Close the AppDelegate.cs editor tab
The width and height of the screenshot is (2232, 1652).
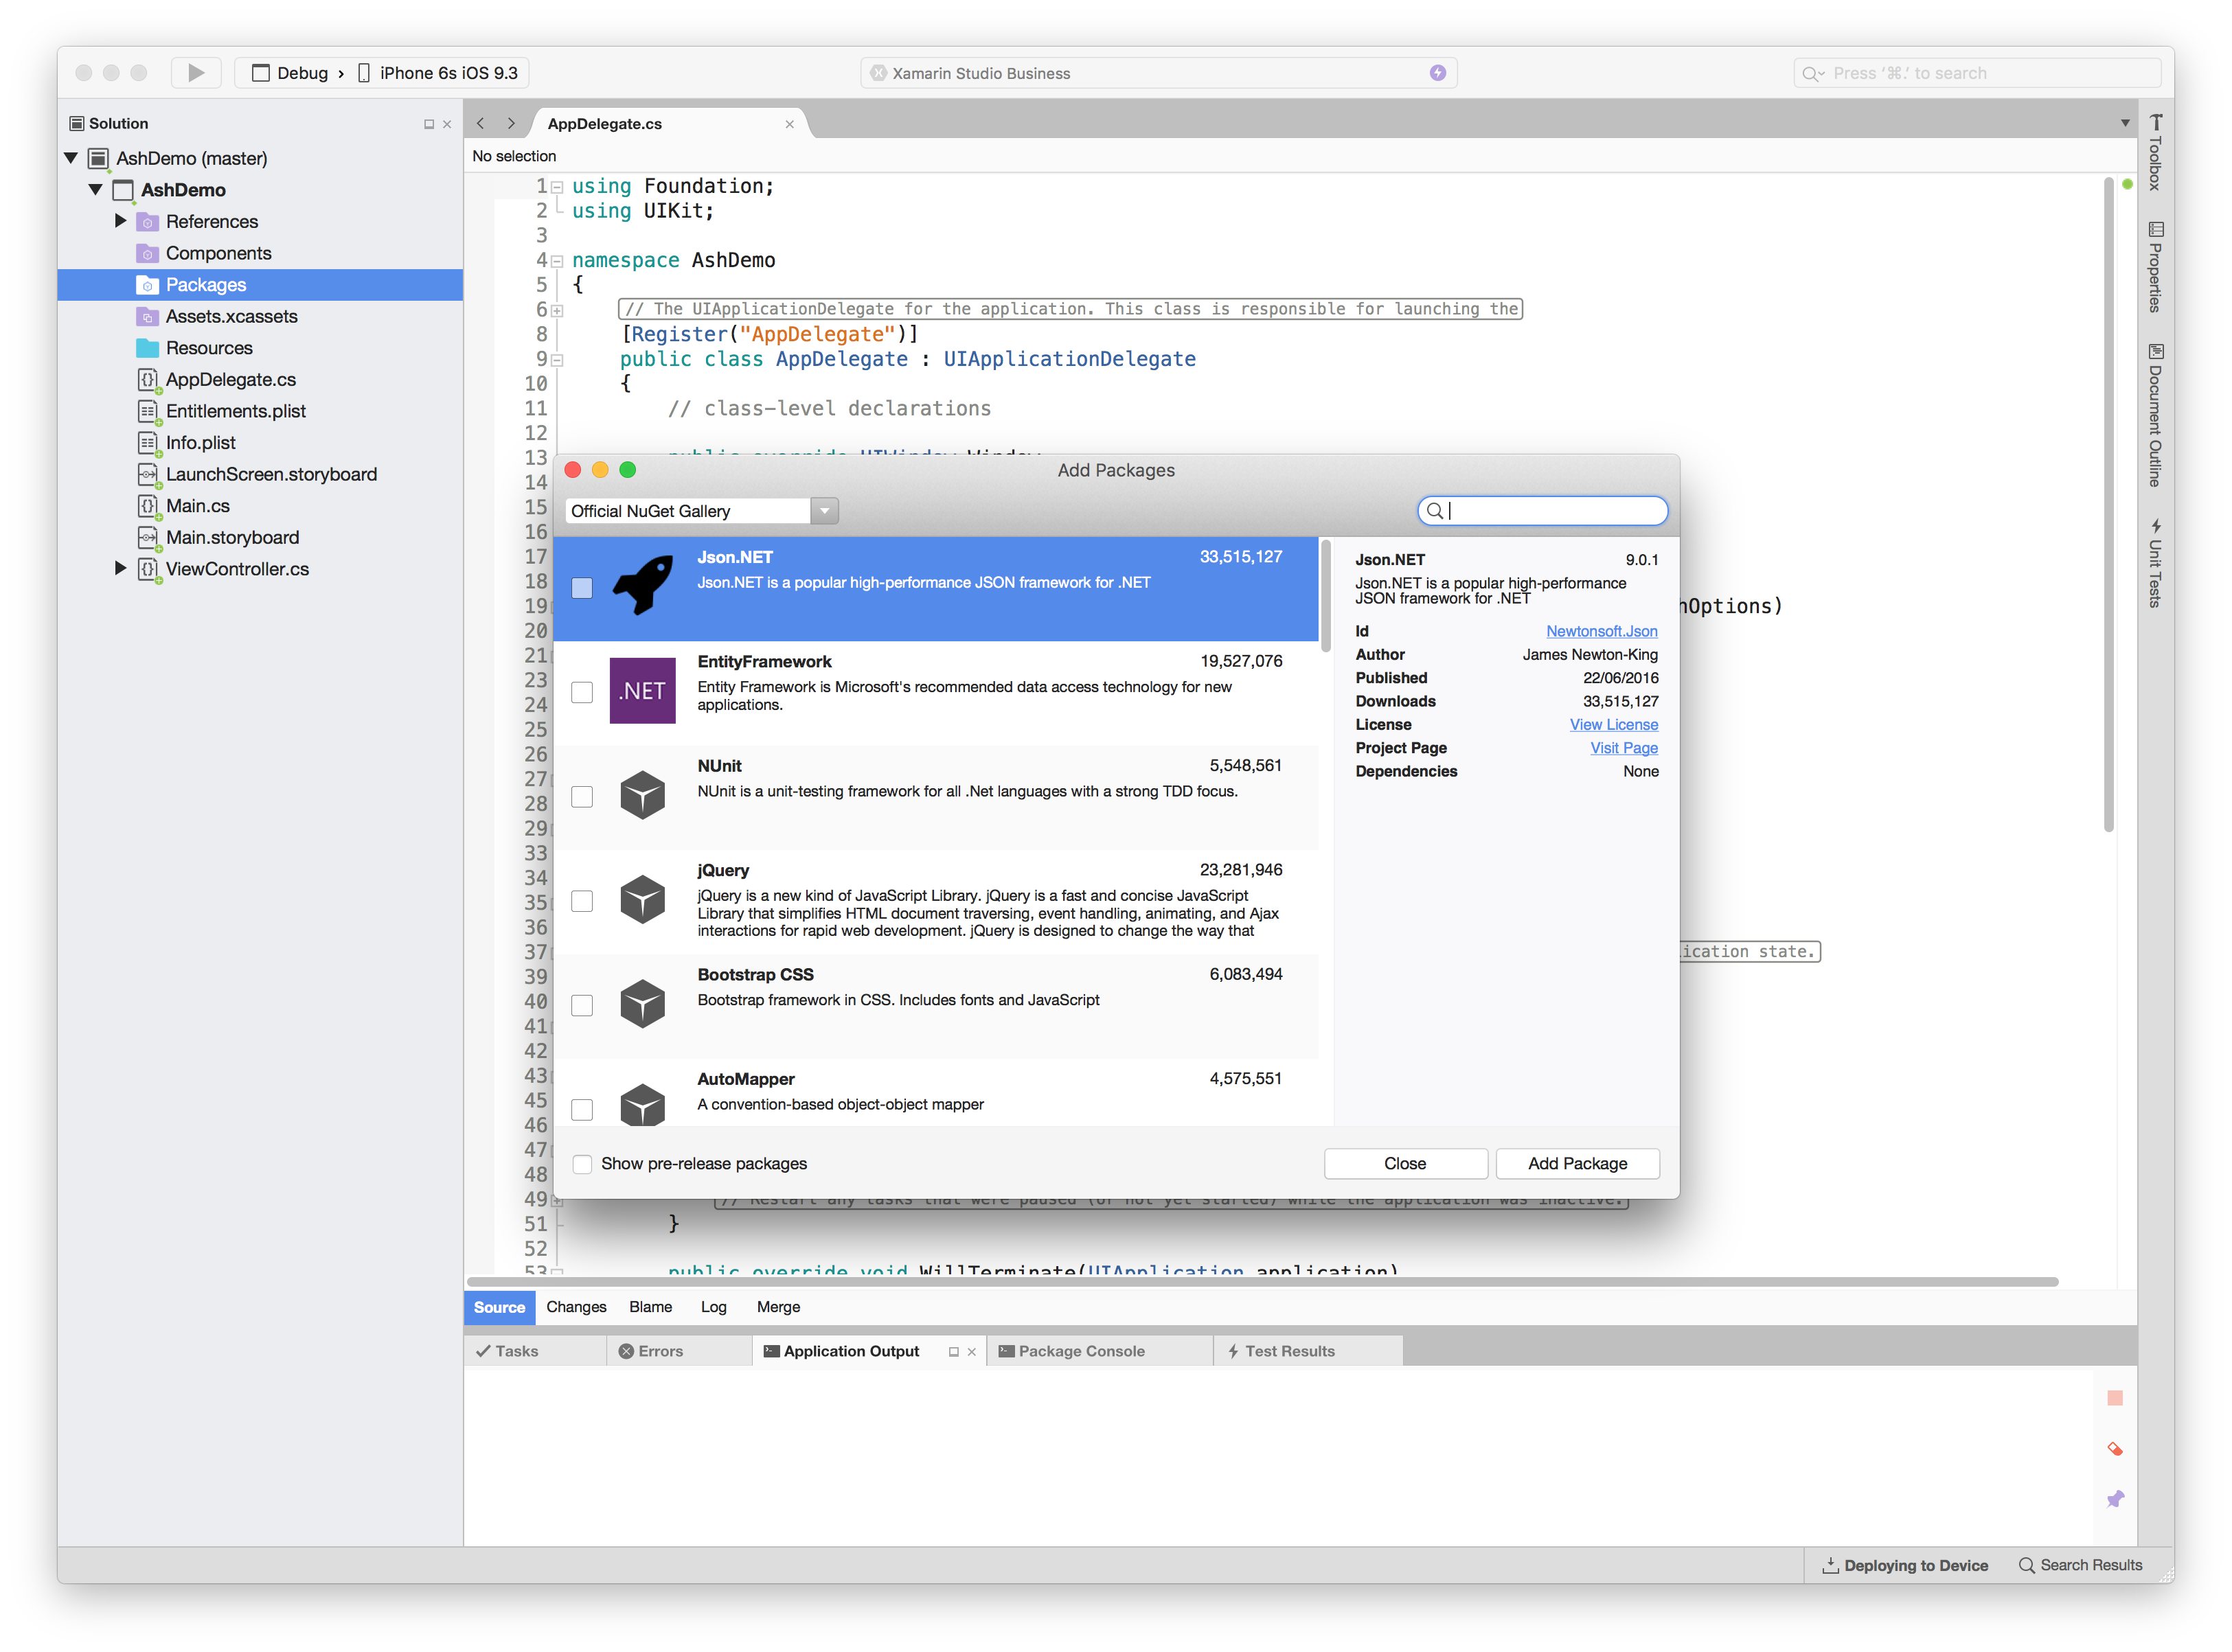(x=789, y=124)
